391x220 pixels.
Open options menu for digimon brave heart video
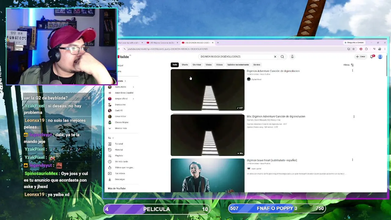click(x=353, y=160)
